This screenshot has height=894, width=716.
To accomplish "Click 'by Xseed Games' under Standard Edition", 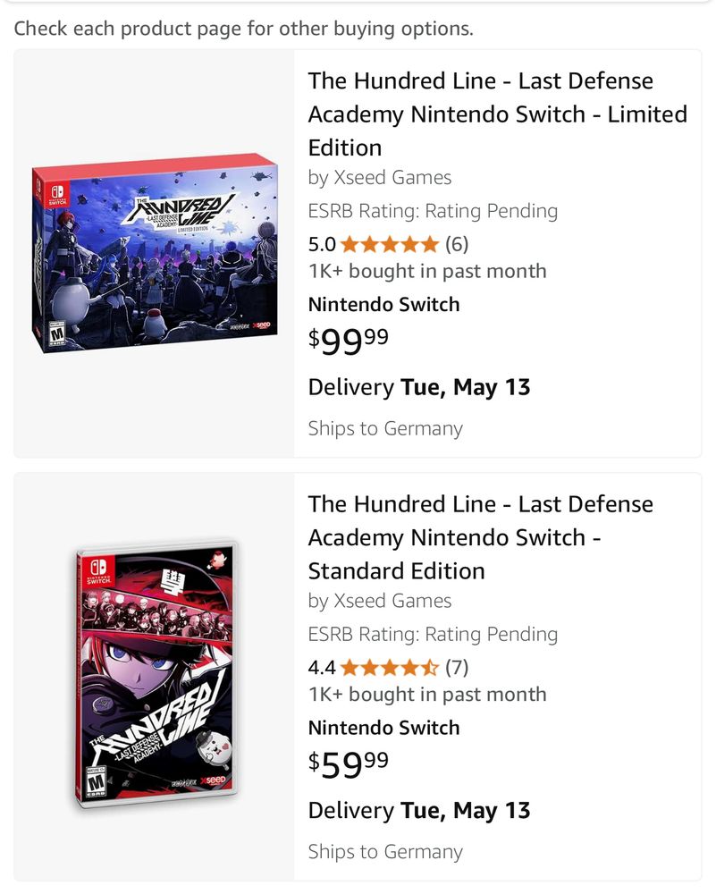I will tap(380, 601).
